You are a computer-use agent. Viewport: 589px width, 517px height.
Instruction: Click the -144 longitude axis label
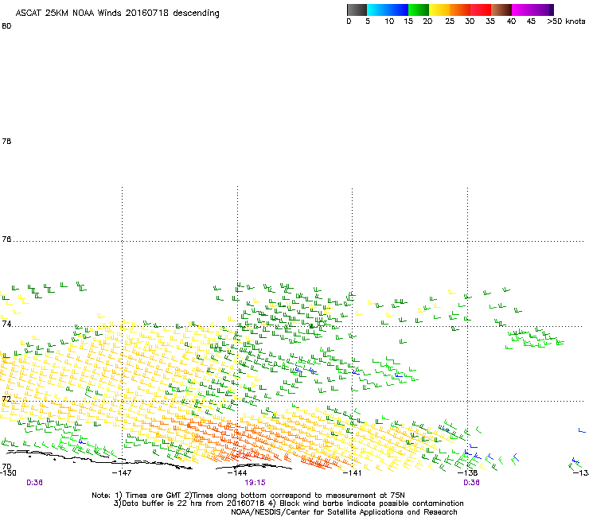point(237,472)
